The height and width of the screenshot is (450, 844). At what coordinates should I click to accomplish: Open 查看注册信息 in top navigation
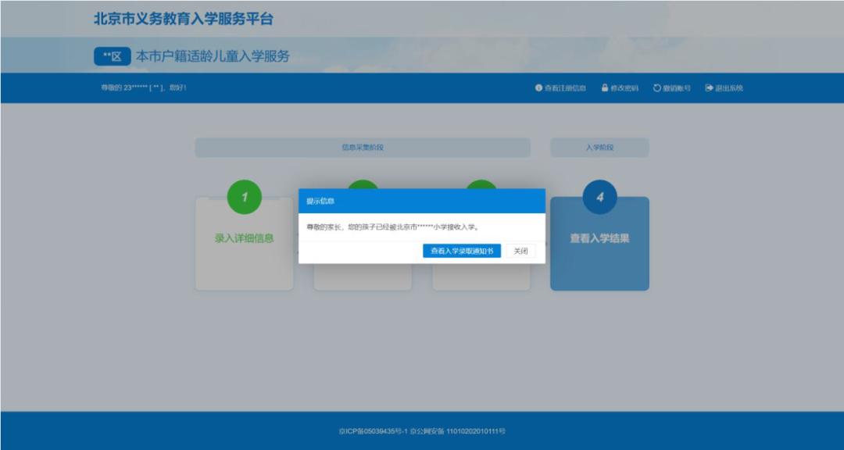tap(566, 88)
